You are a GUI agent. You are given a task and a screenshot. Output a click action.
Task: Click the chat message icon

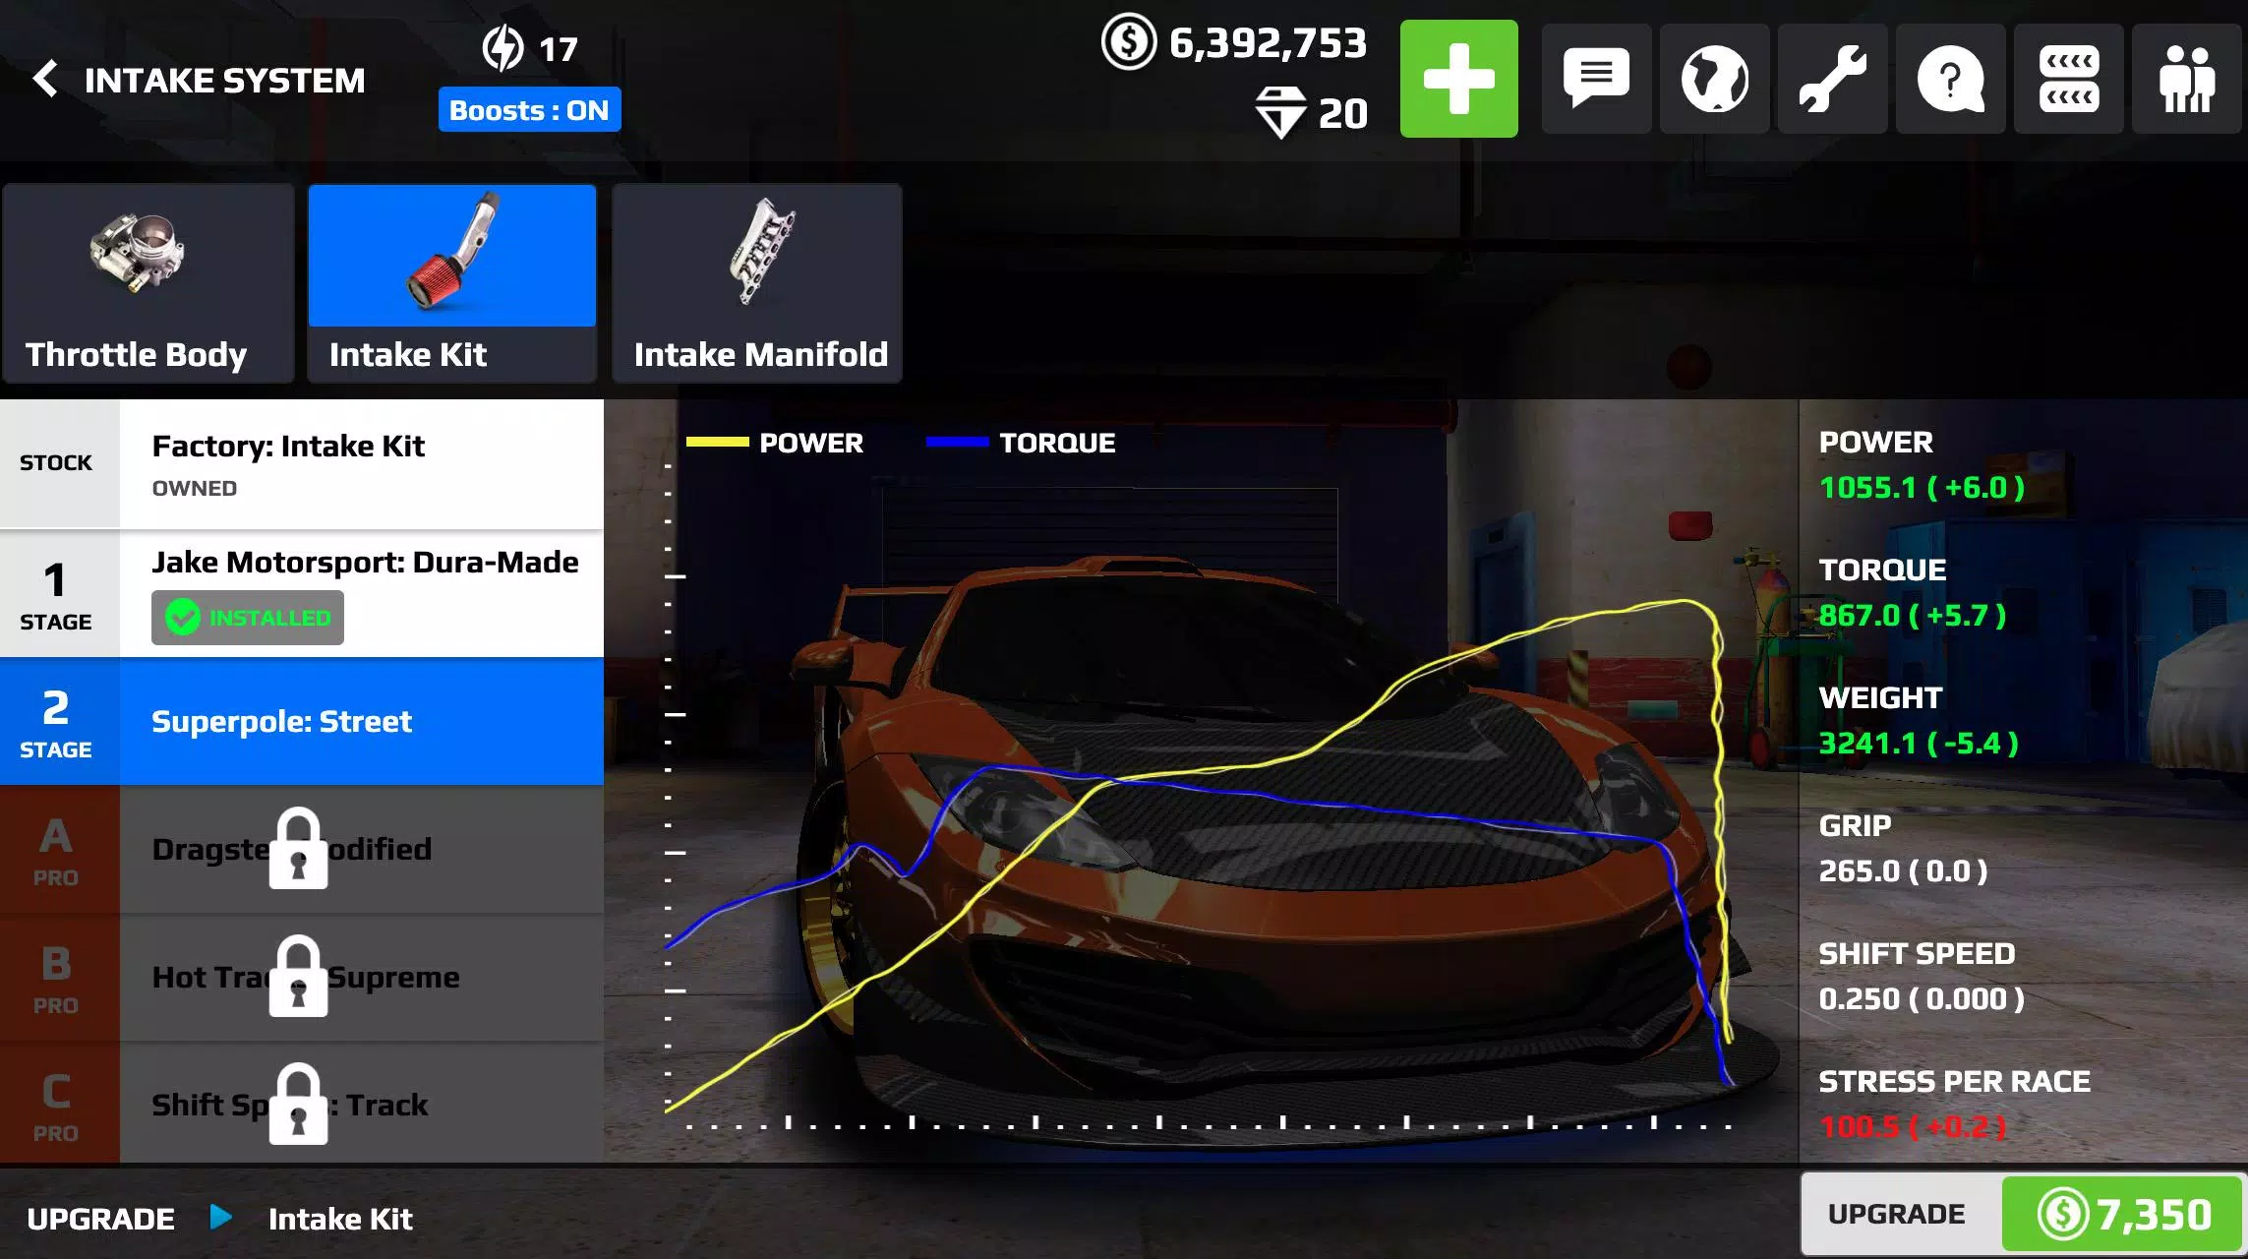1592,78
